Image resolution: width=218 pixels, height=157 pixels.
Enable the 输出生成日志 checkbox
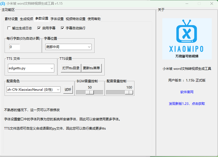coord(9,28)
